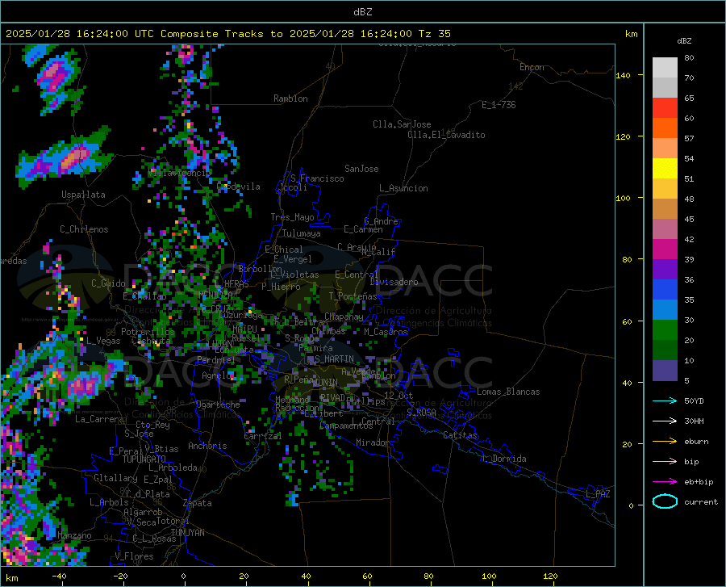726x587 pixels.
Task: Click the Carrizal label
Action: 262,436
